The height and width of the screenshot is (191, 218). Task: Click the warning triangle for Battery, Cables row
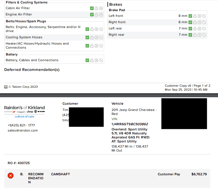tap(92, 60)
